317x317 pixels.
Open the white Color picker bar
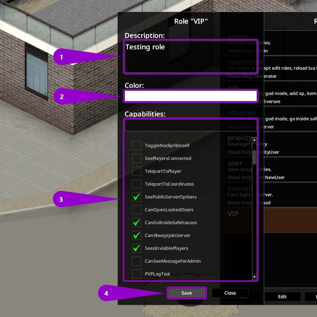tap(191, 96)
